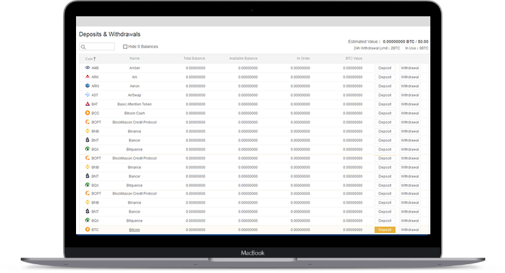Image resolution: width=505 pixels, height=273 pixels.
Task: Deposit into the AMB row
Action: pos(385,68)
